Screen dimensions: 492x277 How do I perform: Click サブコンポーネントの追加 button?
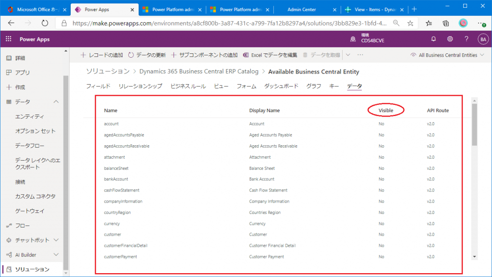click(x=204, y=55)
